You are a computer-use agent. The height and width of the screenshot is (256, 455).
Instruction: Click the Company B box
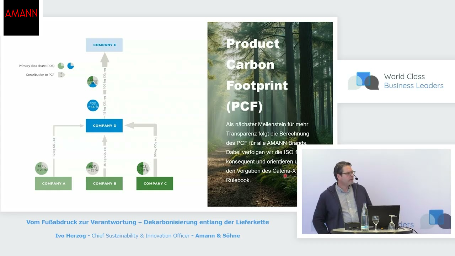[x=104, y=183]
